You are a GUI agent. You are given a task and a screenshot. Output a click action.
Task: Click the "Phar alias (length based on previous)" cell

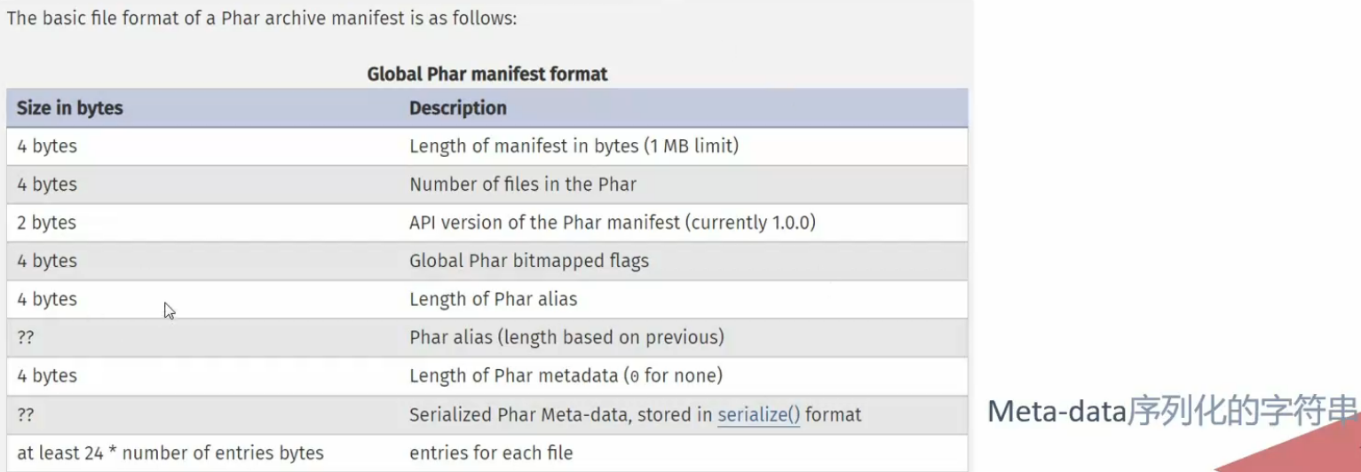click(566, 337)
